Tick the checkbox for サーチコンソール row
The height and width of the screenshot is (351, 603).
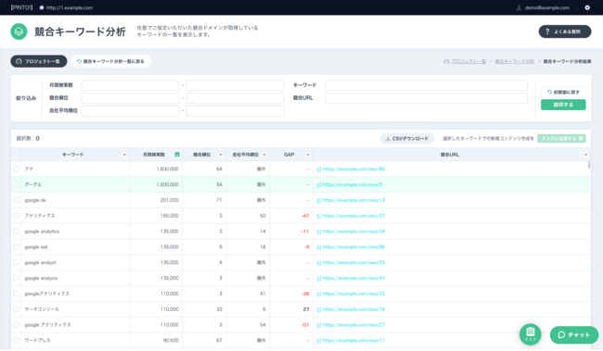click(16, 309)
